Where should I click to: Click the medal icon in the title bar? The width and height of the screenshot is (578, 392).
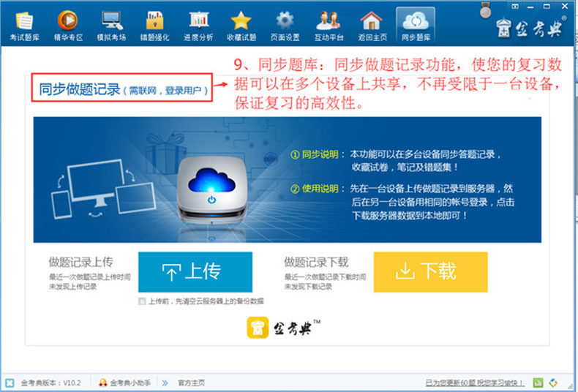coord(486,10)
